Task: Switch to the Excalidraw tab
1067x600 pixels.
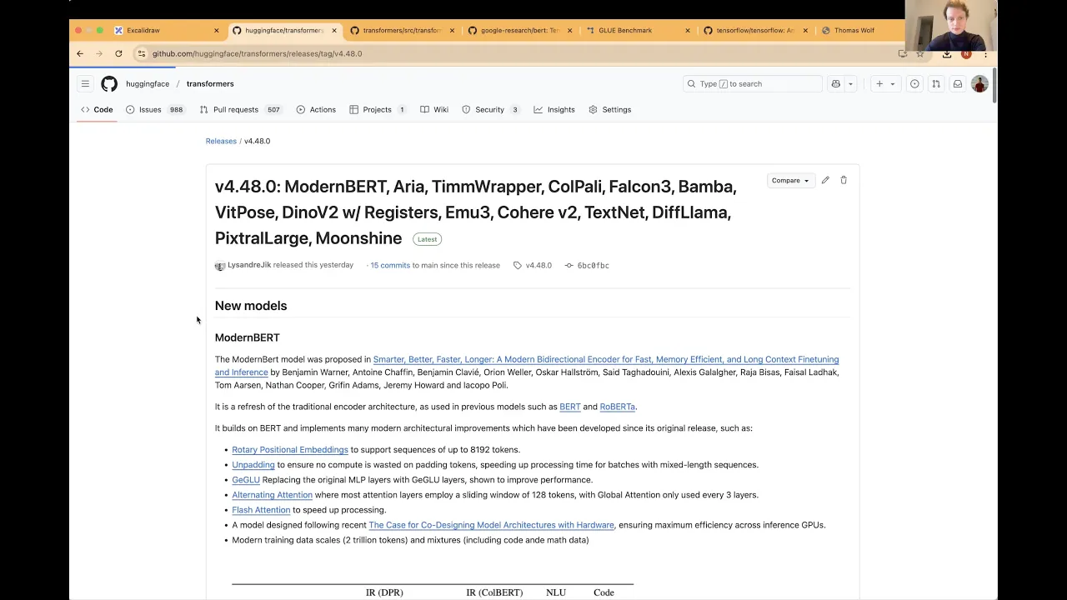Action: point(167,30)
